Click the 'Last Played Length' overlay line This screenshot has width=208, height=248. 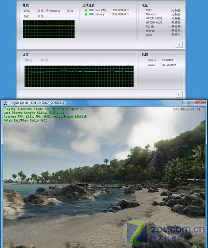coord(34,113)
